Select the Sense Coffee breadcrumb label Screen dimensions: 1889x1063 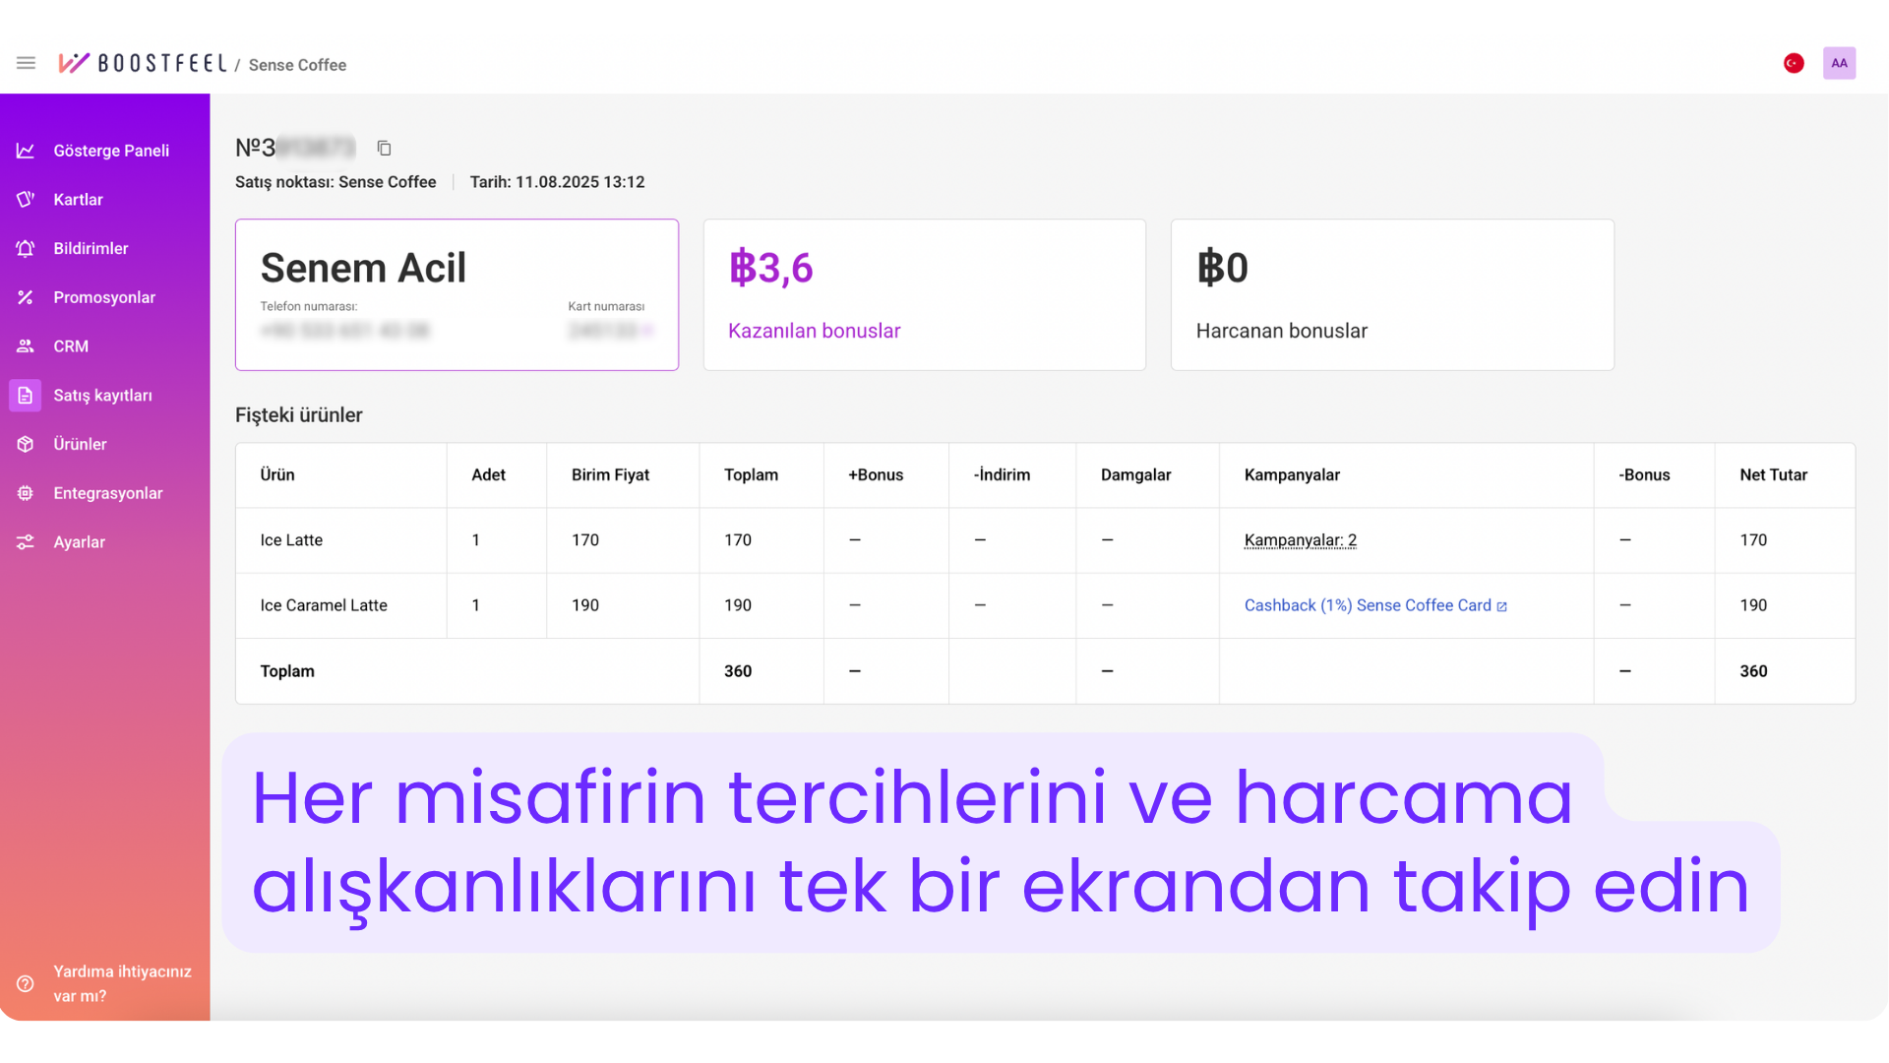coord(296,64)
